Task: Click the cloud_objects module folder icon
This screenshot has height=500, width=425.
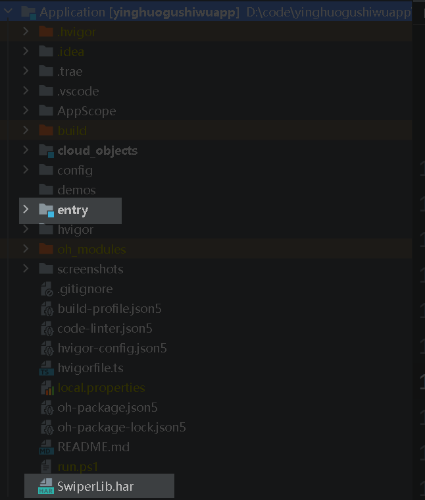Action: [46, 151]
